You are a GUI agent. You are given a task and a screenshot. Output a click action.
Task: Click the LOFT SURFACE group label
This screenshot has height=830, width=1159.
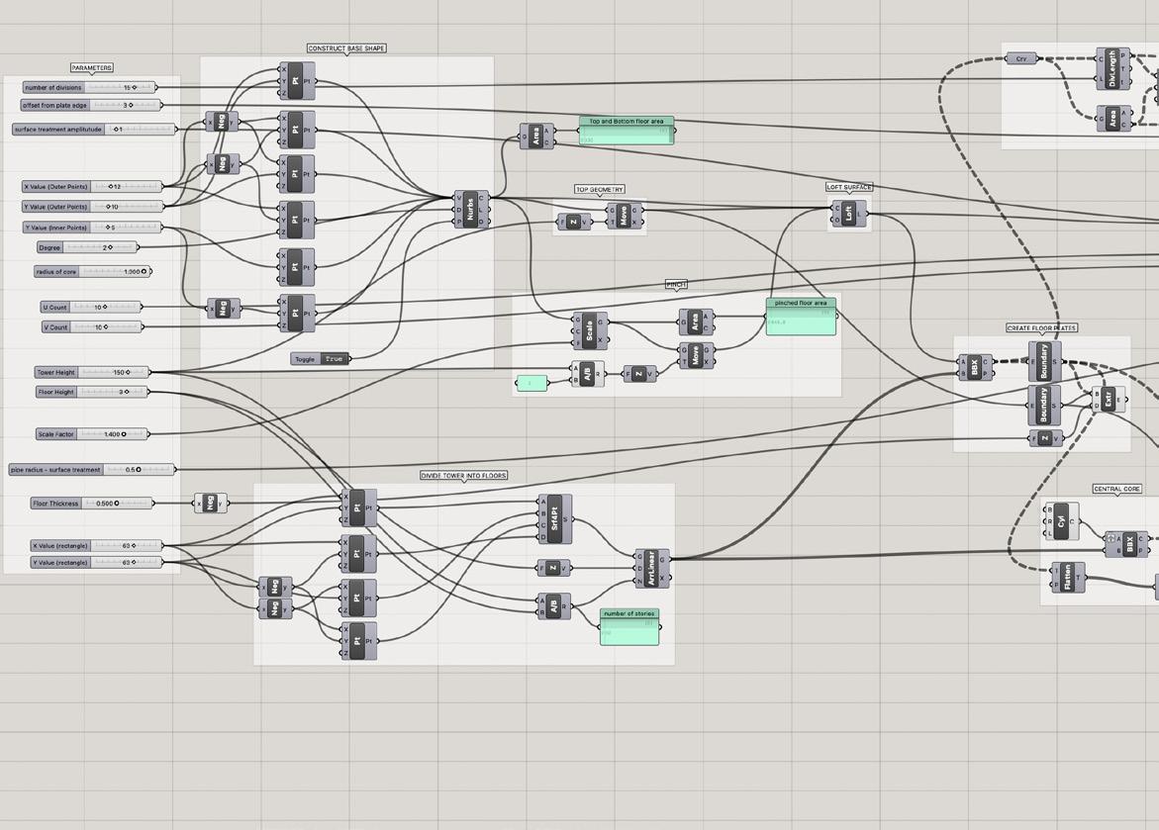[849, 187]
